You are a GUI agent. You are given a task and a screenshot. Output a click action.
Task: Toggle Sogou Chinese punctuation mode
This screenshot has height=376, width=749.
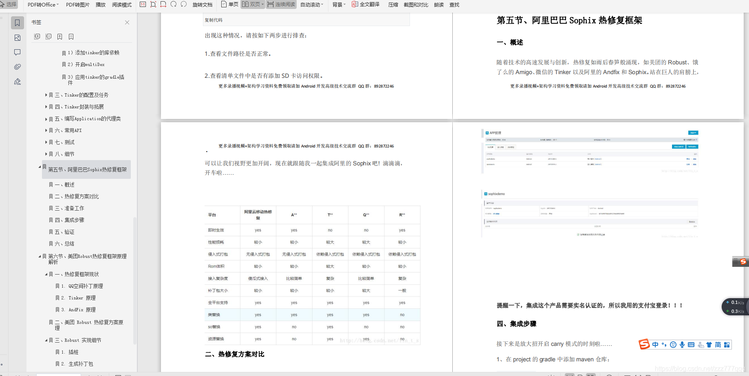point(664,345)
